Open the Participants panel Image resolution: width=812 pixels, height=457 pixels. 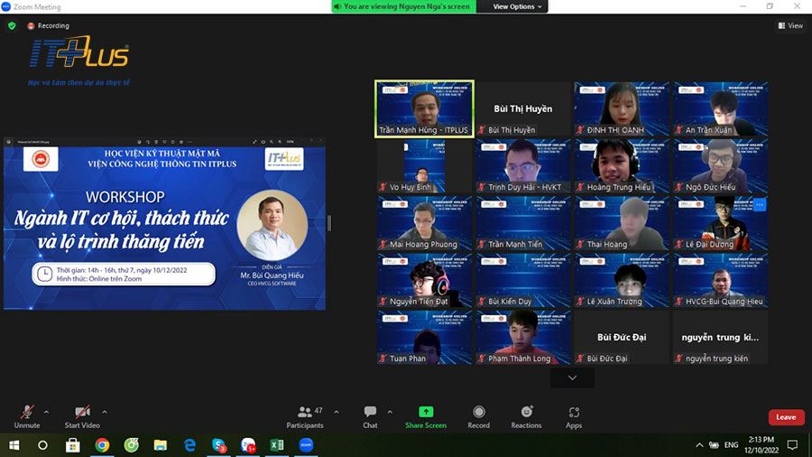pos(305,414)
